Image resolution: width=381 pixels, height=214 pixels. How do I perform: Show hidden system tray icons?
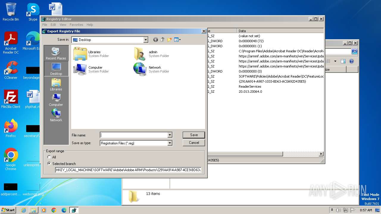click(x=332, y=210)
